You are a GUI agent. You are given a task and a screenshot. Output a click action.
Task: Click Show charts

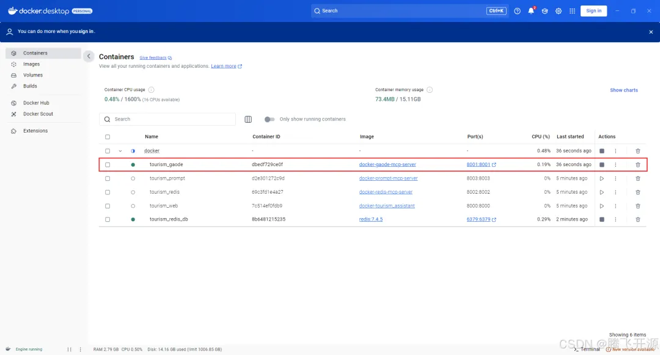(624, 90)
